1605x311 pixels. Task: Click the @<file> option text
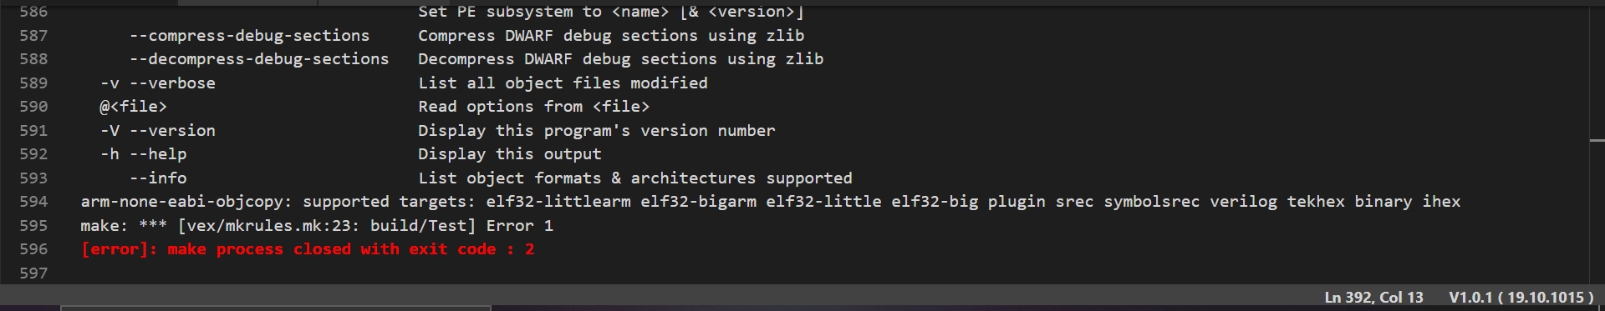(x=134, y=107)
